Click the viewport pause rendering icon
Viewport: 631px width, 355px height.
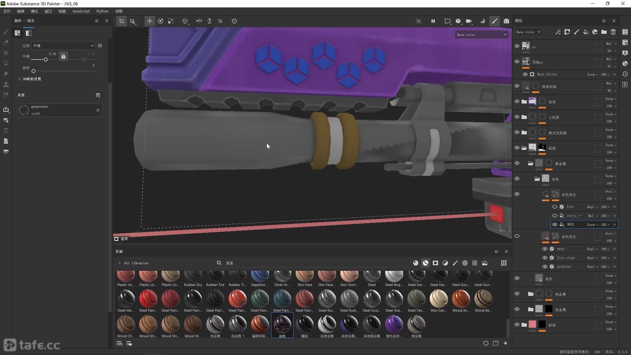coord(433,21)
